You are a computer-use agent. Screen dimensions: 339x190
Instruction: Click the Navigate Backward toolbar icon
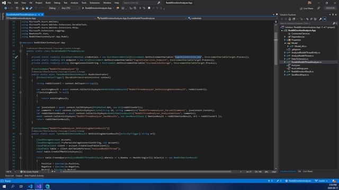[x=5, y=8]
